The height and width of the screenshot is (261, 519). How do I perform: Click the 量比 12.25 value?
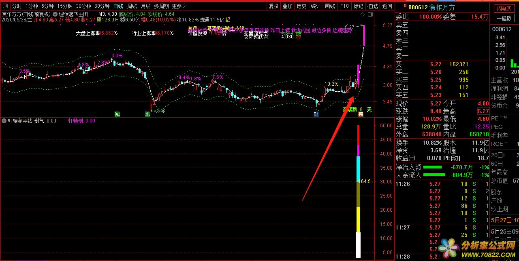482,126
